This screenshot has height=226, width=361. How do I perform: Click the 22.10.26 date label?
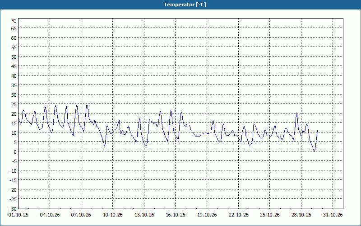point(239,215)
